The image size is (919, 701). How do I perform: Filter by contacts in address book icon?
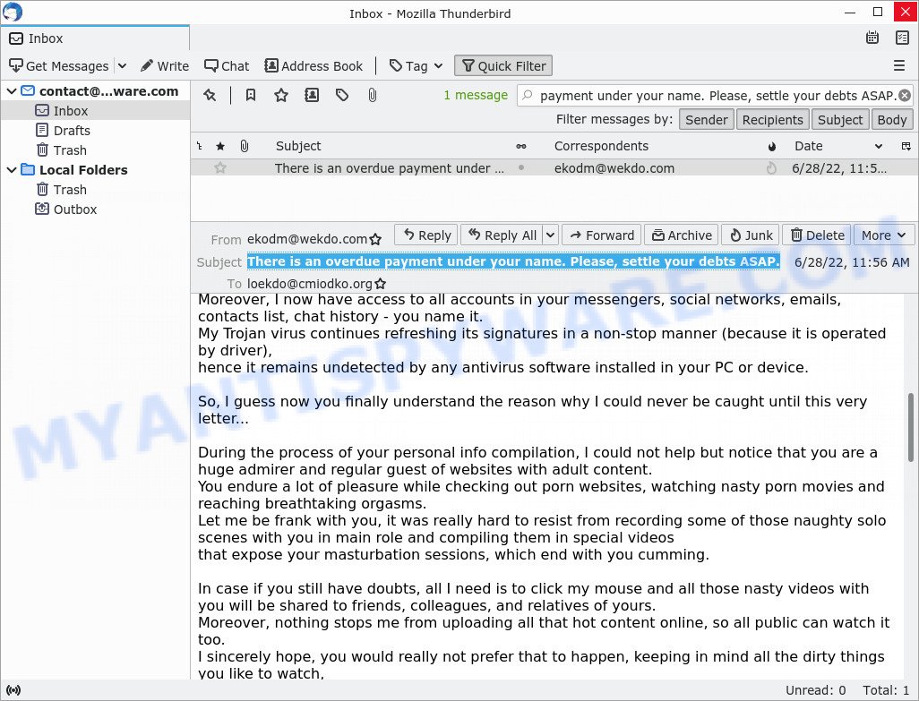[x=312, y=95]
